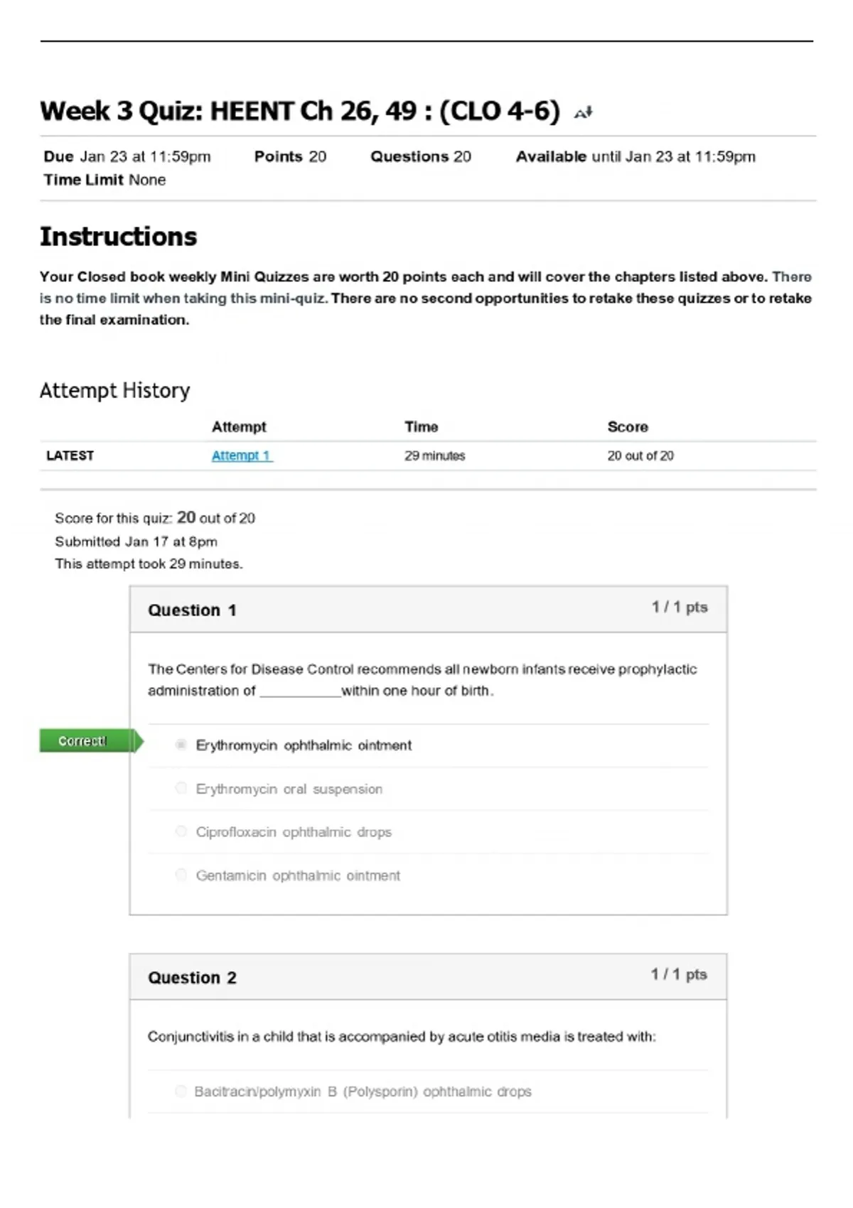Click the 20 out of 20 score cell
The width and height of the screenshot is (853, 1208).
(640, 455)
